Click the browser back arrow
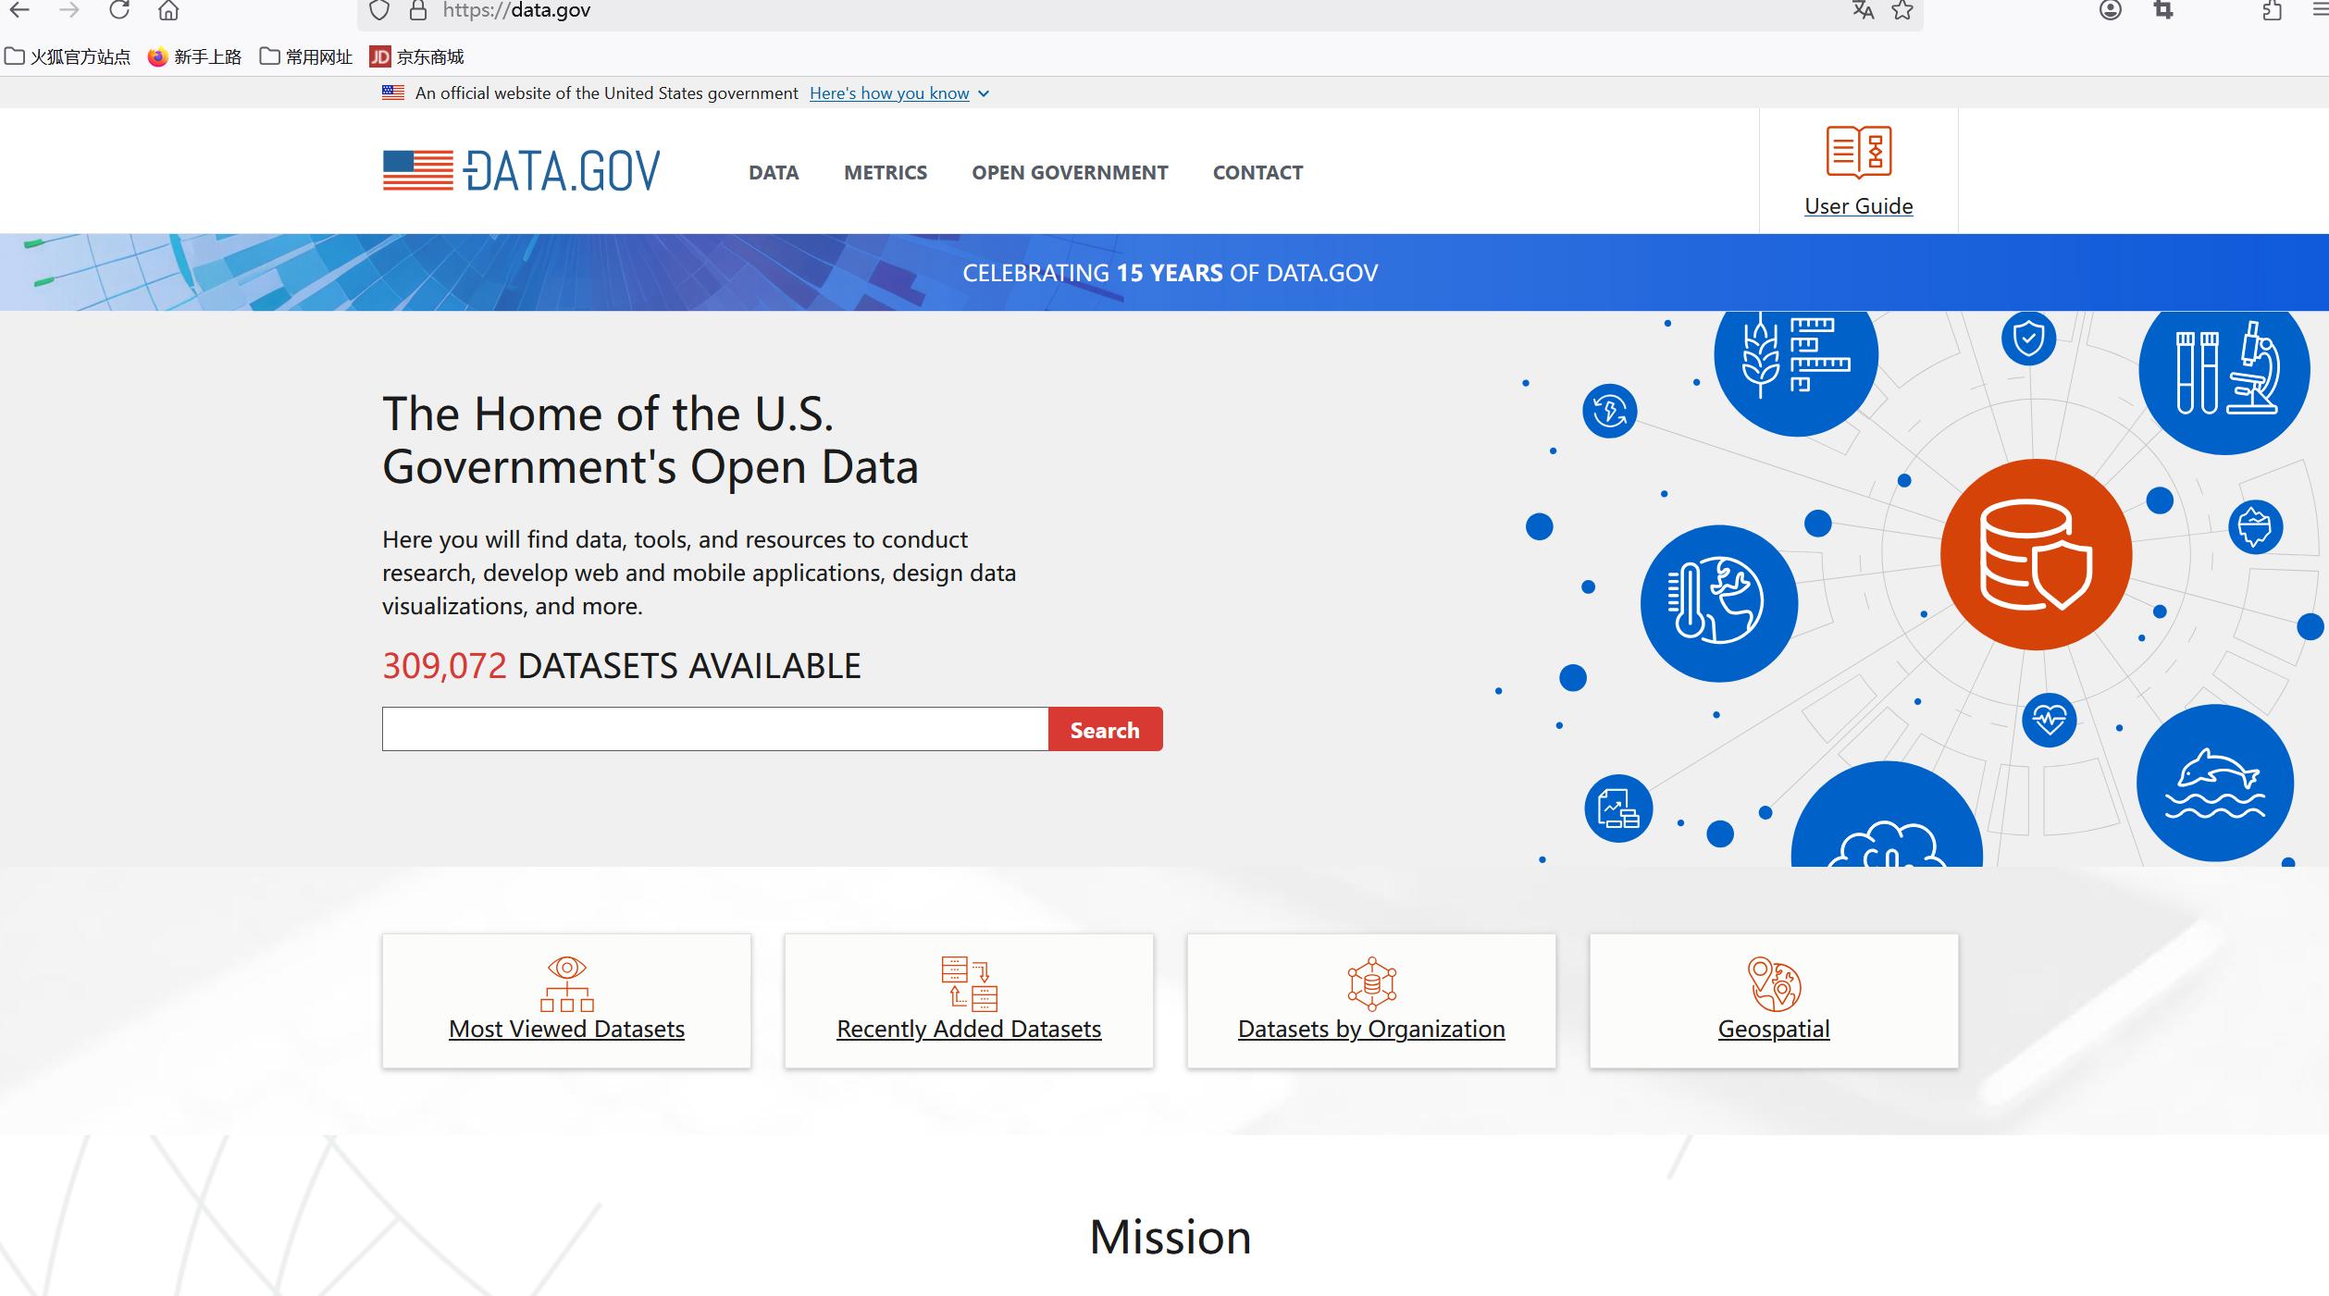The image size is (2329, 1296). click(19, 10)
